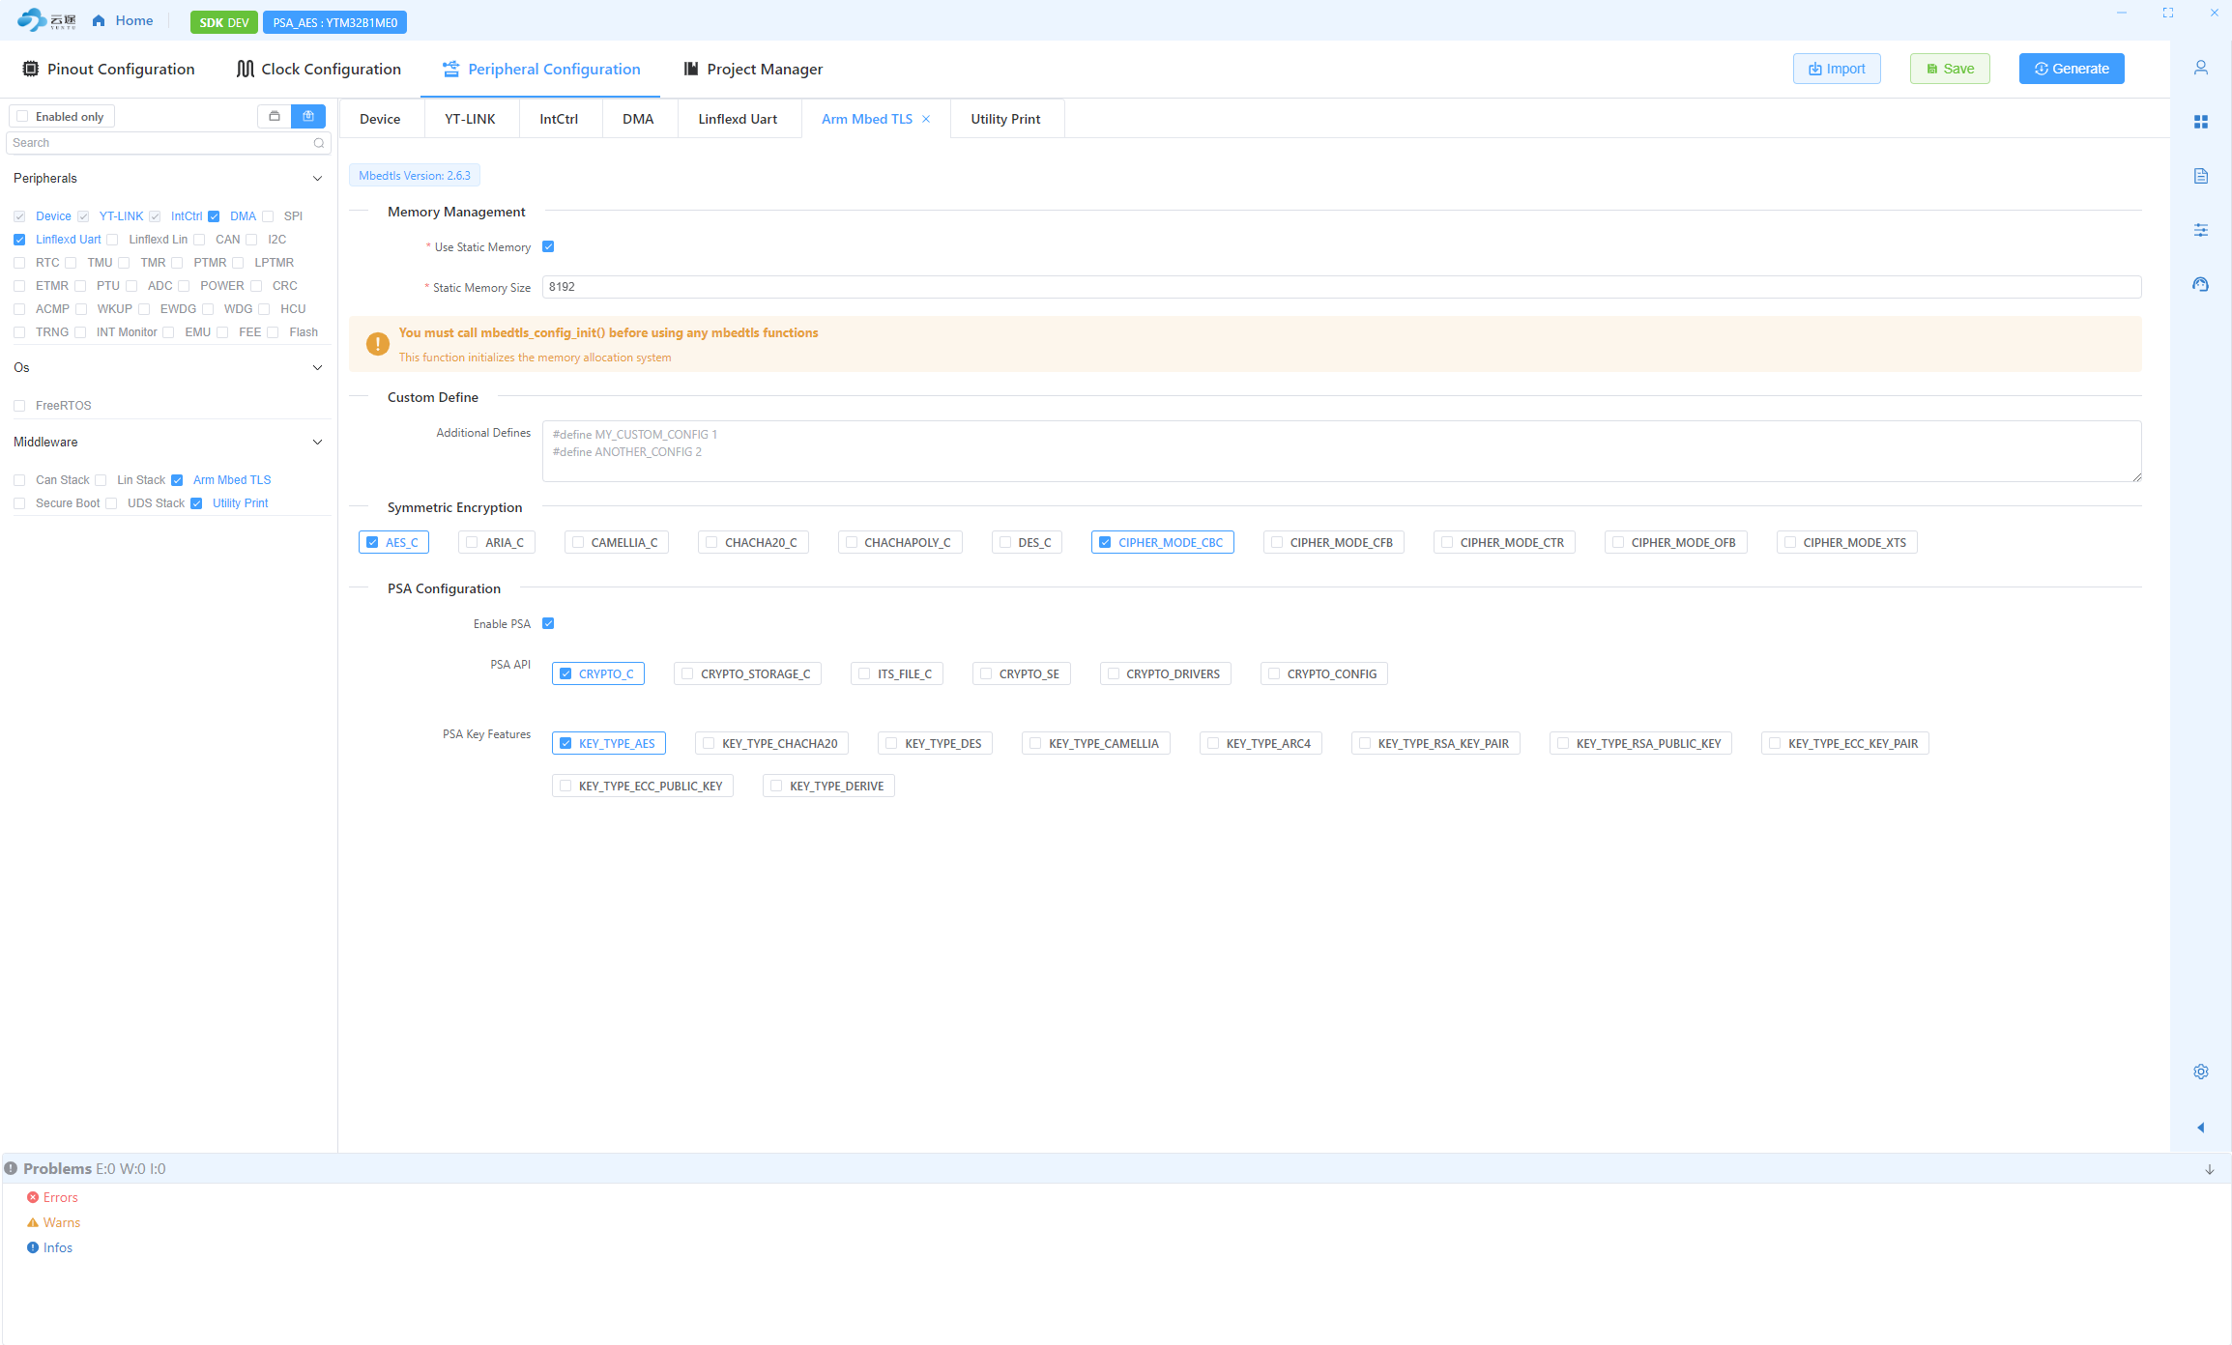Screen dimensions: 2232x1345
Task: Collapse the Peripherals section
Action: point(317,178)
